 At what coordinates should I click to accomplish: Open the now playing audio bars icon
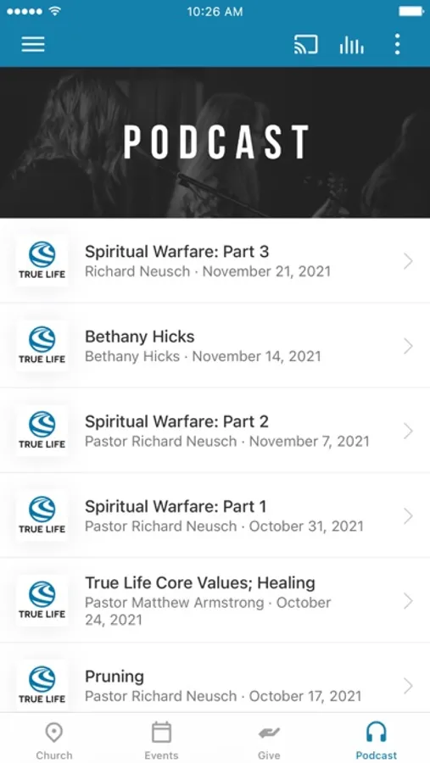[352, 45]
